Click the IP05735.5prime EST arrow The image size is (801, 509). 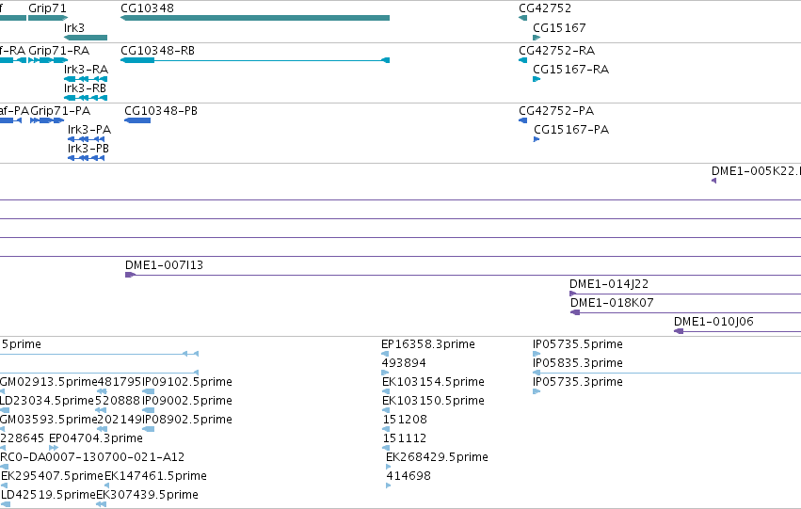537,353
